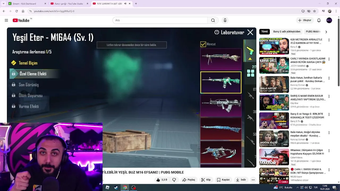This screenshot has width=340, height=191.
Task: Open options menu for the 628 METREDEN ARBALETLE video
Action: (329, 40)
